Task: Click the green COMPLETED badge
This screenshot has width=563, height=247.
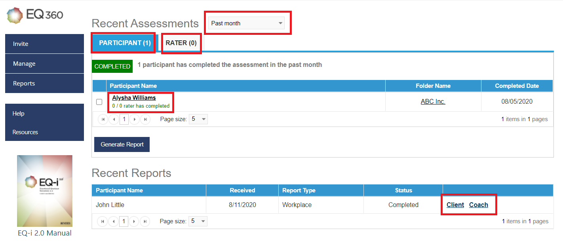Action: coord(112,66)
